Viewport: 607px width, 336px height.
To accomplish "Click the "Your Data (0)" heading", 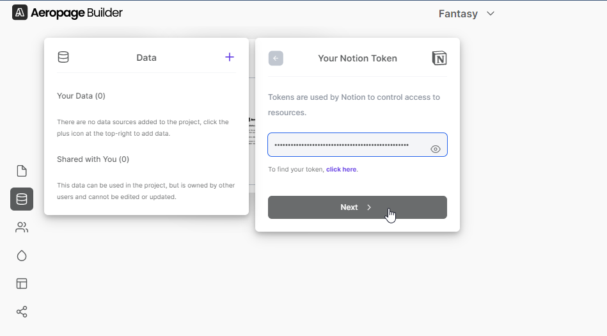I will pyautogui.click(x=81, y=96).
